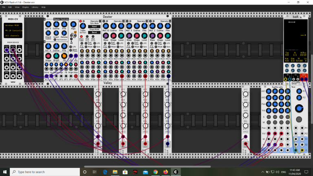Click the CONT output jack on MIDI-CV
Screen dimensions: 313x176
(x=20, y=76)
